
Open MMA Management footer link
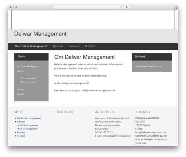pos(29,125)
